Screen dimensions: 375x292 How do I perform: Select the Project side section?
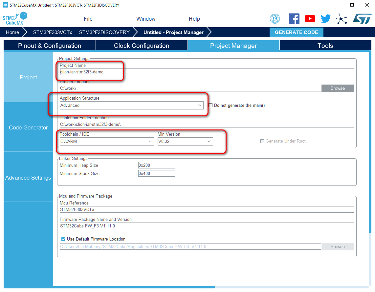coord(28,77)
